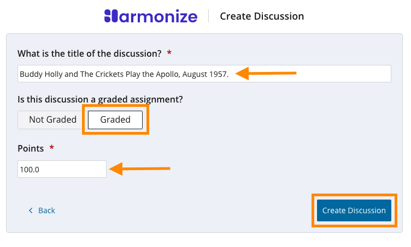
Task: Select the Not Graded option
Action: click(x=52, y=120)
